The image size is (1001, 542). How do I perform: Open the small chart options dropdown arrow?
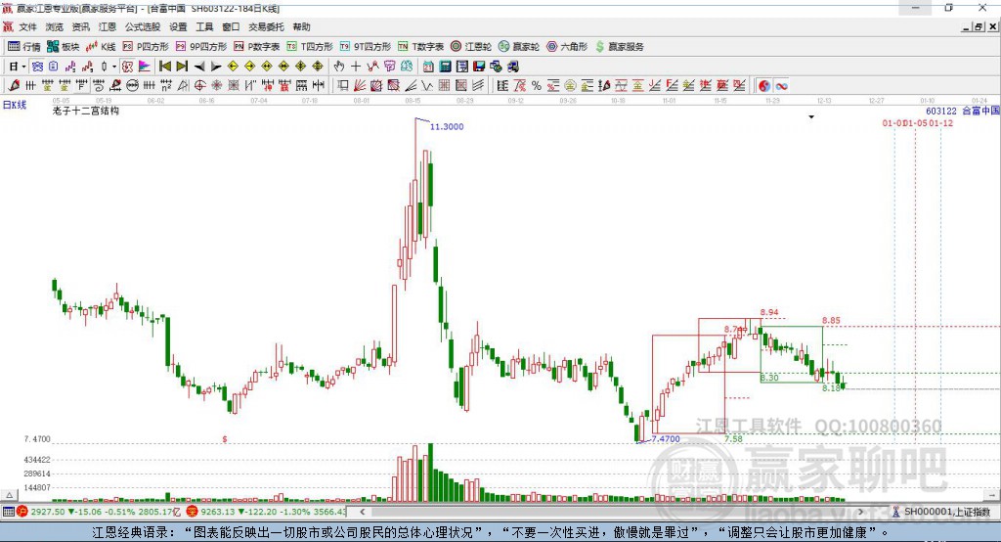[811, 117]
